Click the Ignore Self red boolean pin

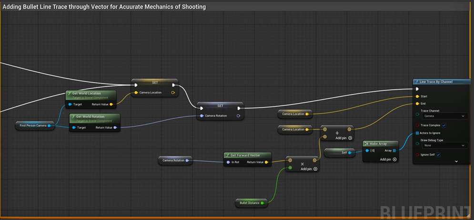(417, 155)
